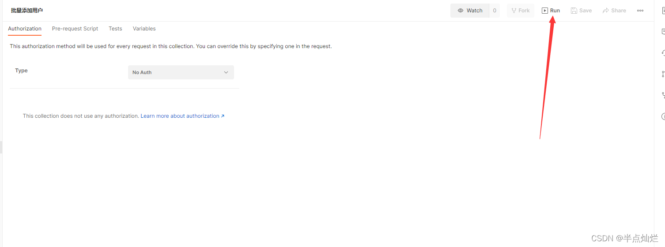Screen dimensions: 665x247
Task: Show collection info sidebar icon
Action: pos(663,116)
